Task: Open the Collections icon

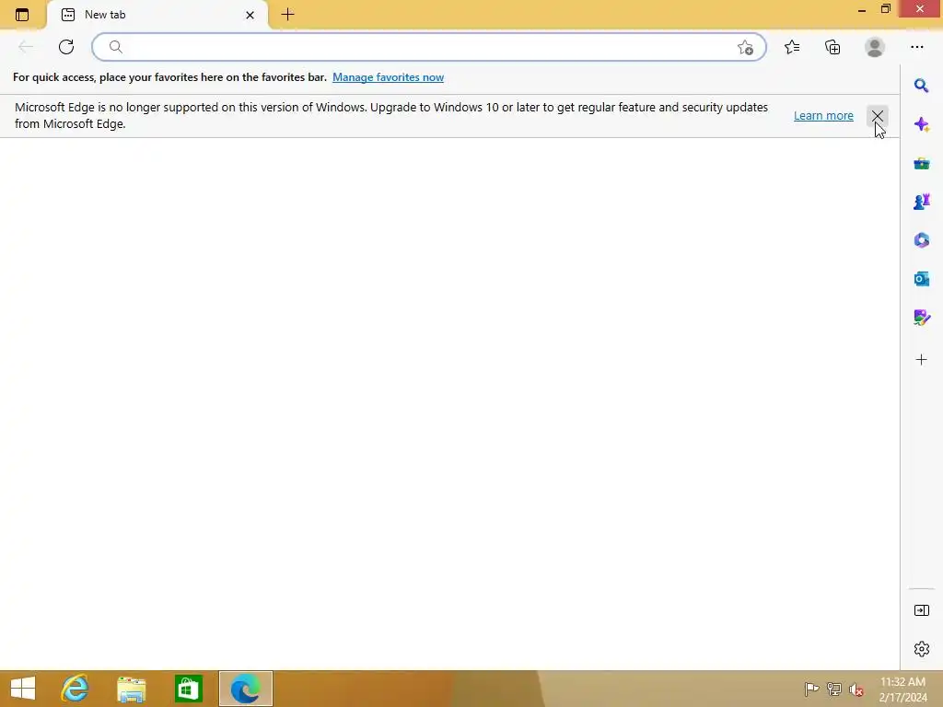Action: 832,47
